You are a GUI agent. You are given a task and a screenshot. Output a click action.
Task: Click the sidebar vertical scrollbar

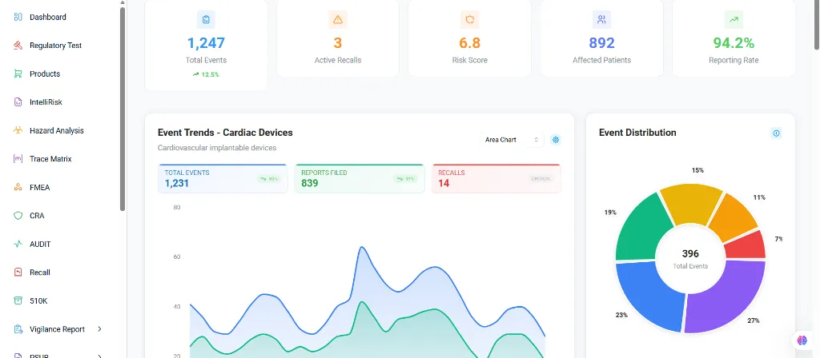pos(123,109)
